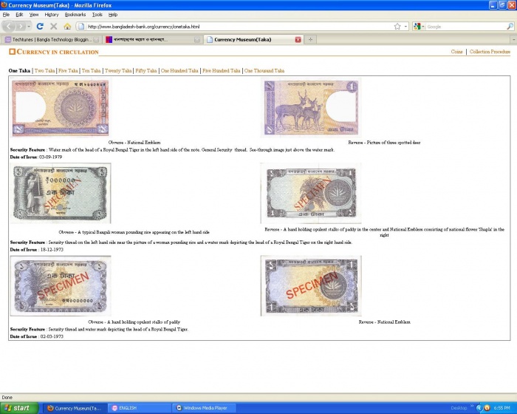Click the page icon in the address bar
The height and width of the screenshot is (414, 517).
[81, 27]
